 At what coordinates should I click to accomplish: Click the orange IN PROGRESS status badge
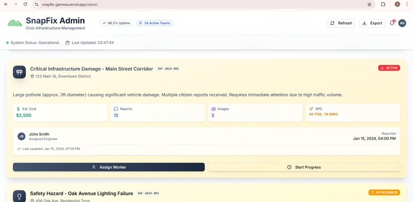tap(384, 192)
